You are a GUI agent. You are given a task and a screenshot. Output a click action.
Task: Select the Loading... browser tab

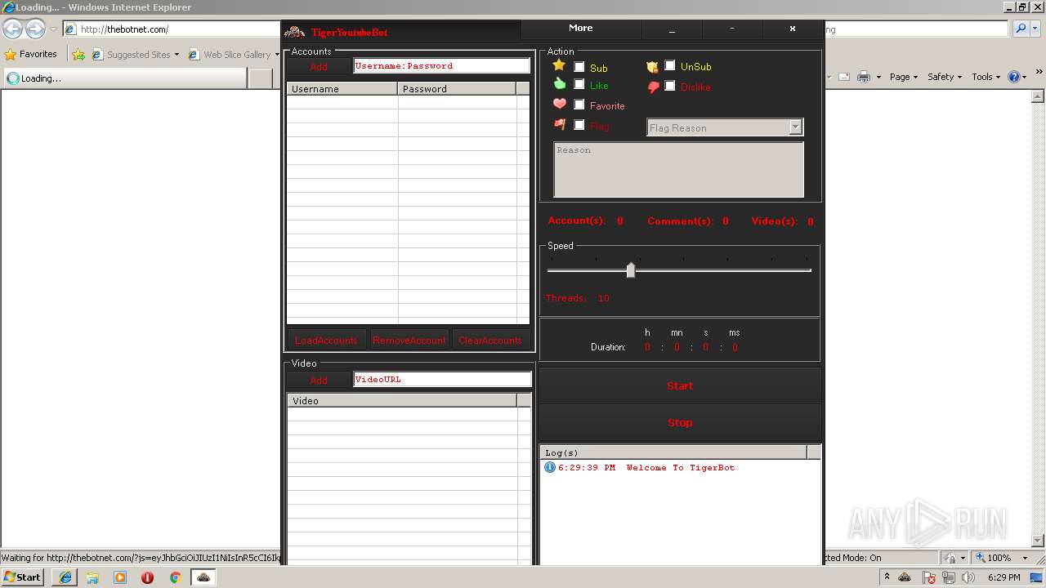(x=125, y=78)
